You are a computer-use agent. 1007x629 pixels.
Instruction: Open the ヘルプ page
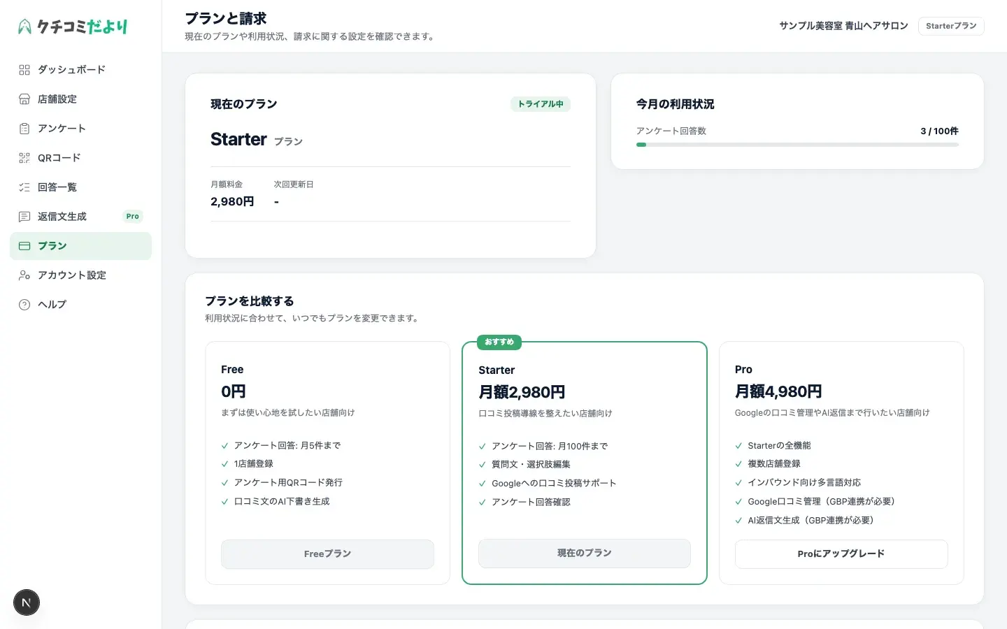tap(80, 305)
